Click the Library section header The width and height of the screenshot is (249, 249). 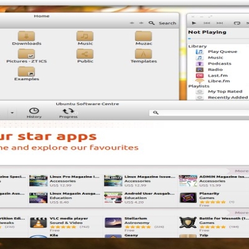197,46
